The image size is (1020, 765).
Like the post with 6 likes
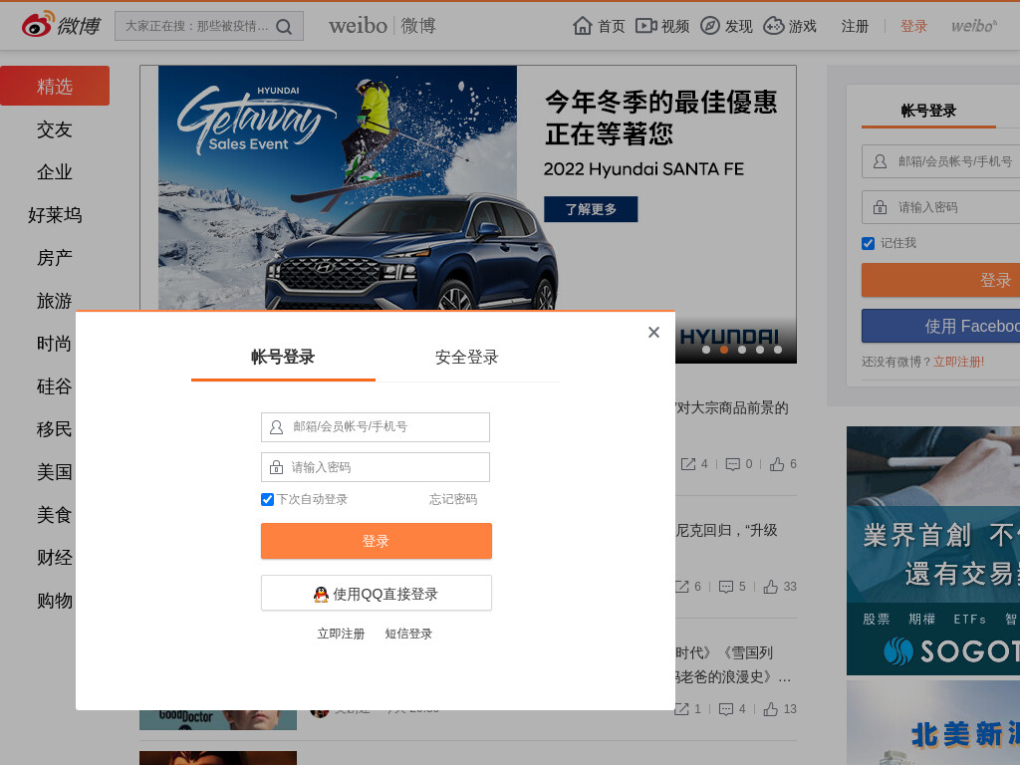click(777, 464)
